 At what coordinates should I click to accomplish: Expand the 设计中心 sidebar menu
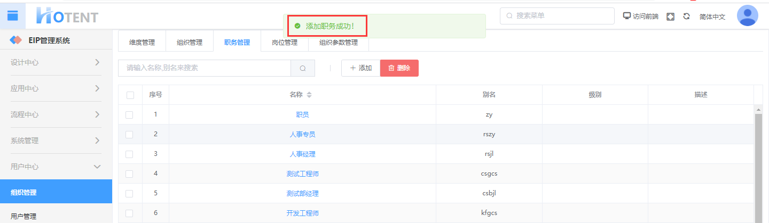pos(56,62)
